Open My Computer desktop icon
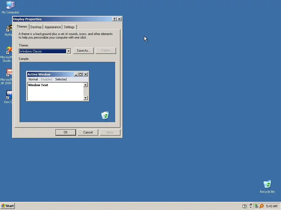 click(x=10, y=7)
